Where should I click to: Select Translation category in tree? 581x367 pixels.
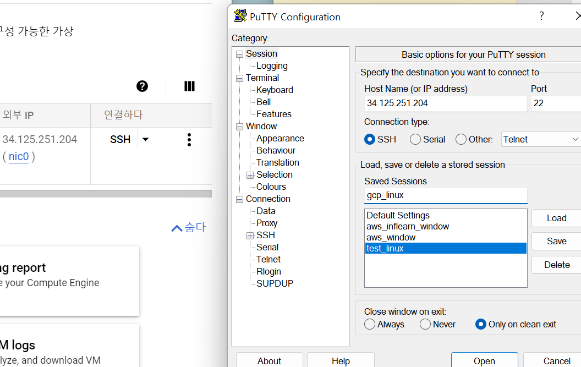point(277,163)
